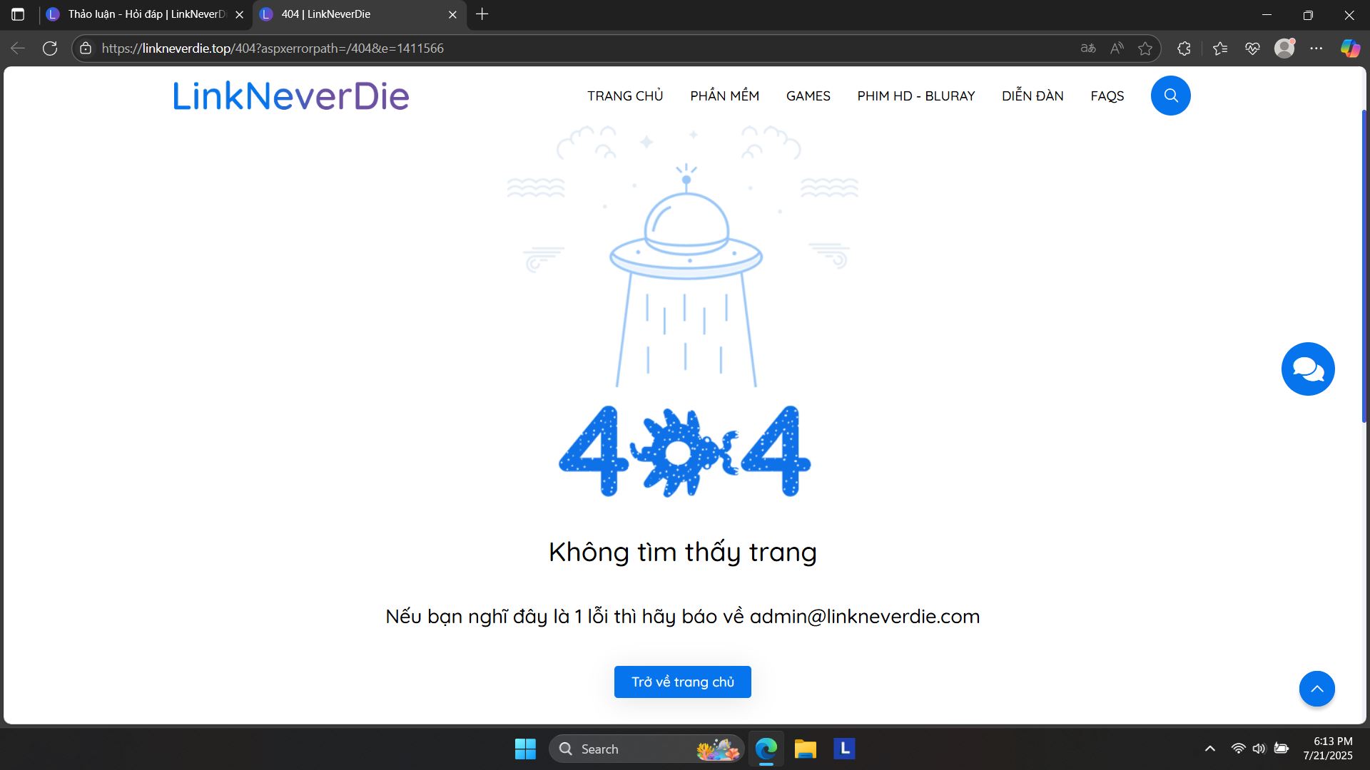This screenshot has width=1370, height=770.
Task: Click the LinkNeverDie logo link
Action: click(x=291, y=96)
